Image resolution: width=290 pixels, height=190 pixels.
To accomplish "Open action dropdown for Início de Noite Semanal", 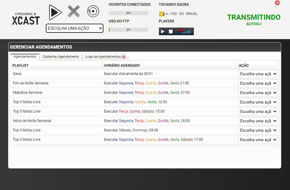I will coord(258,121).
